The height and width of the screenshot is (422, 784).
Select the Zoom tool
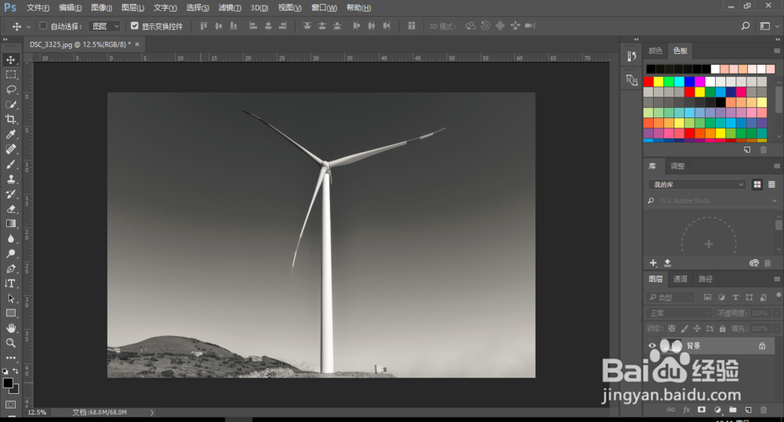10,343
